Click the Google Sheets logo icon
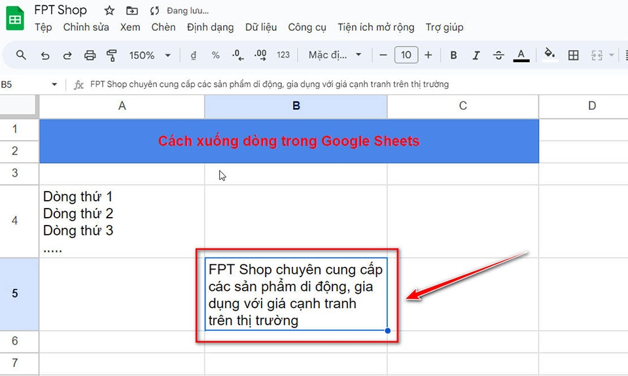 [15, 18]
